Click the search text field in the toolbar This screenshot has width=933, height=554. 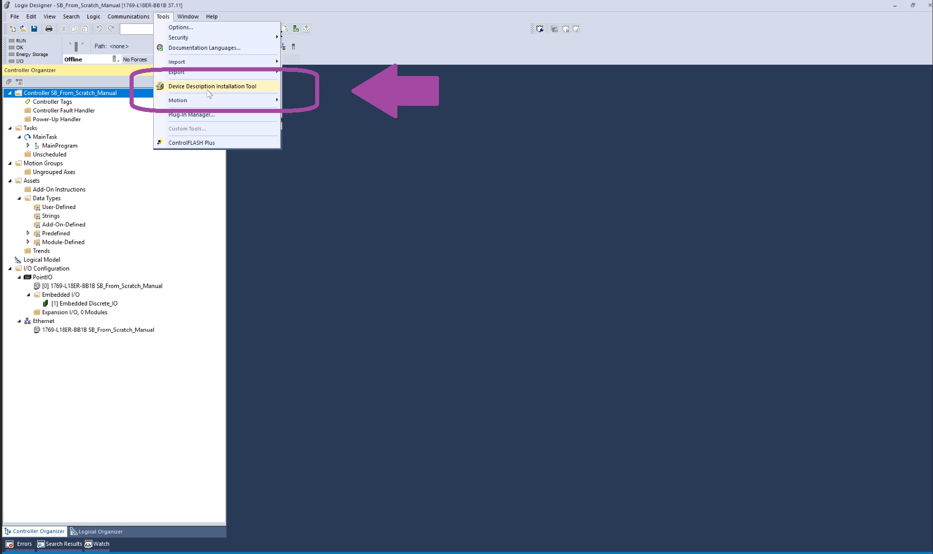(136, 29)
